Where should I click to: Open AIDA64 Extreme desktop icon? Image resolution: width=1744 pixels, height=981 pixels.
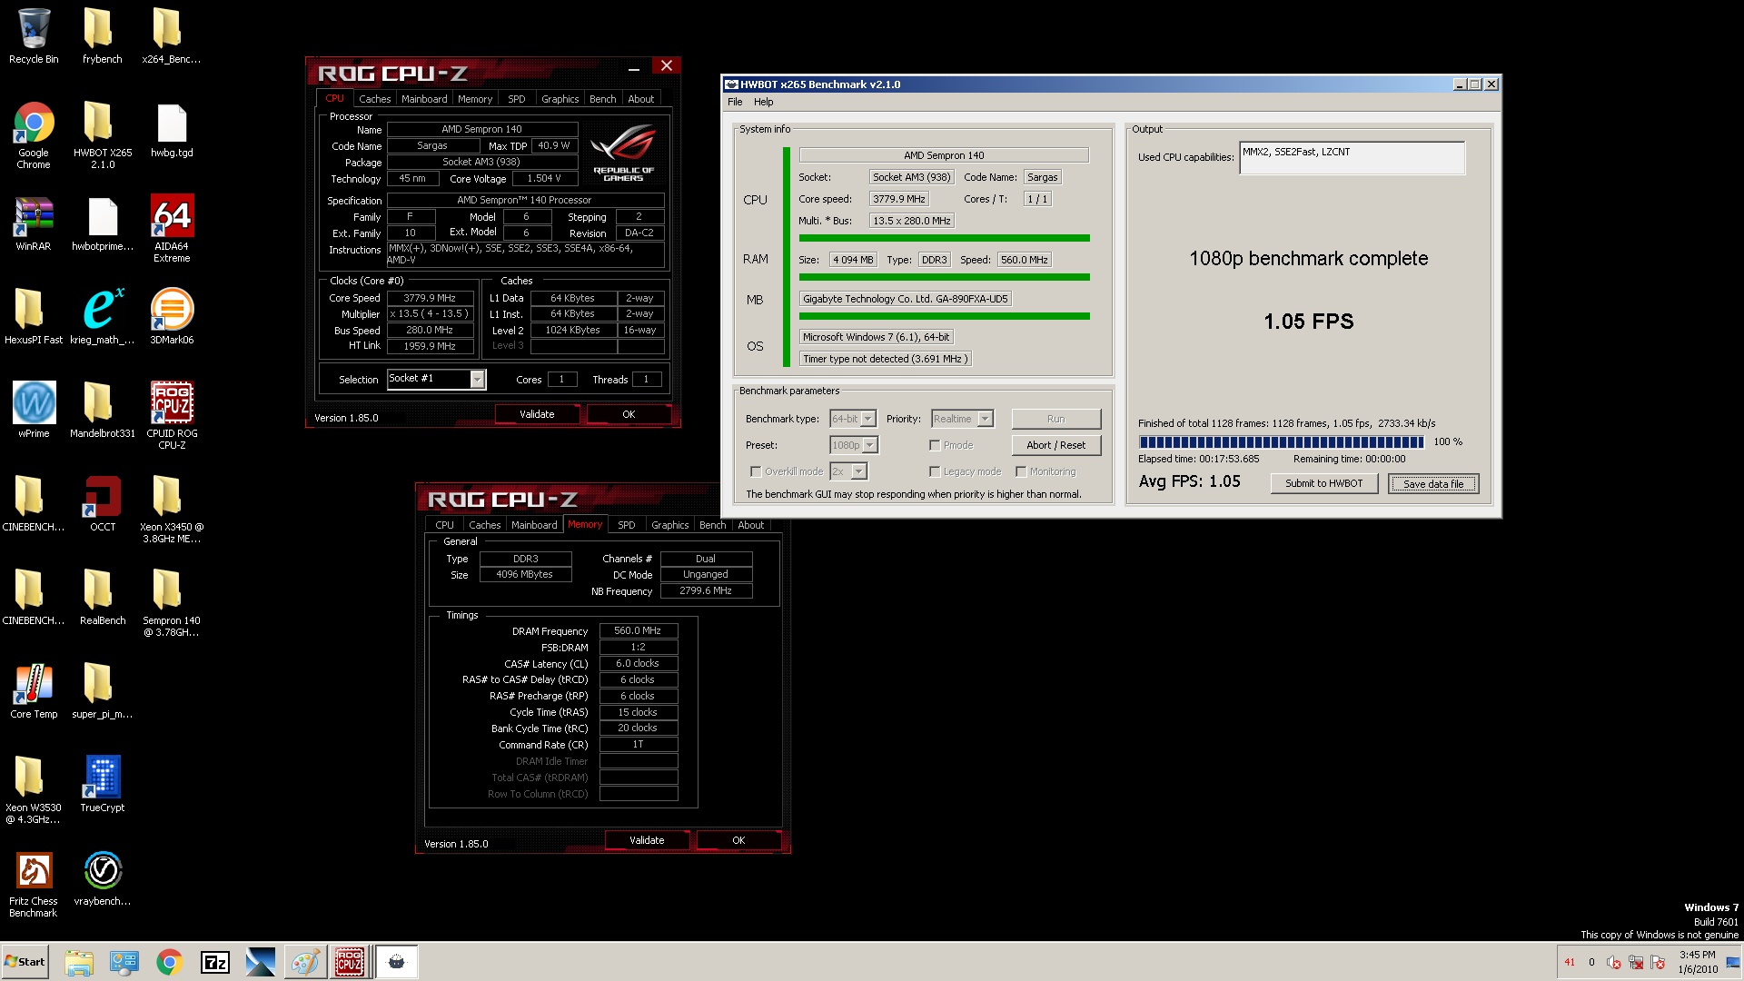click(172, 229)
